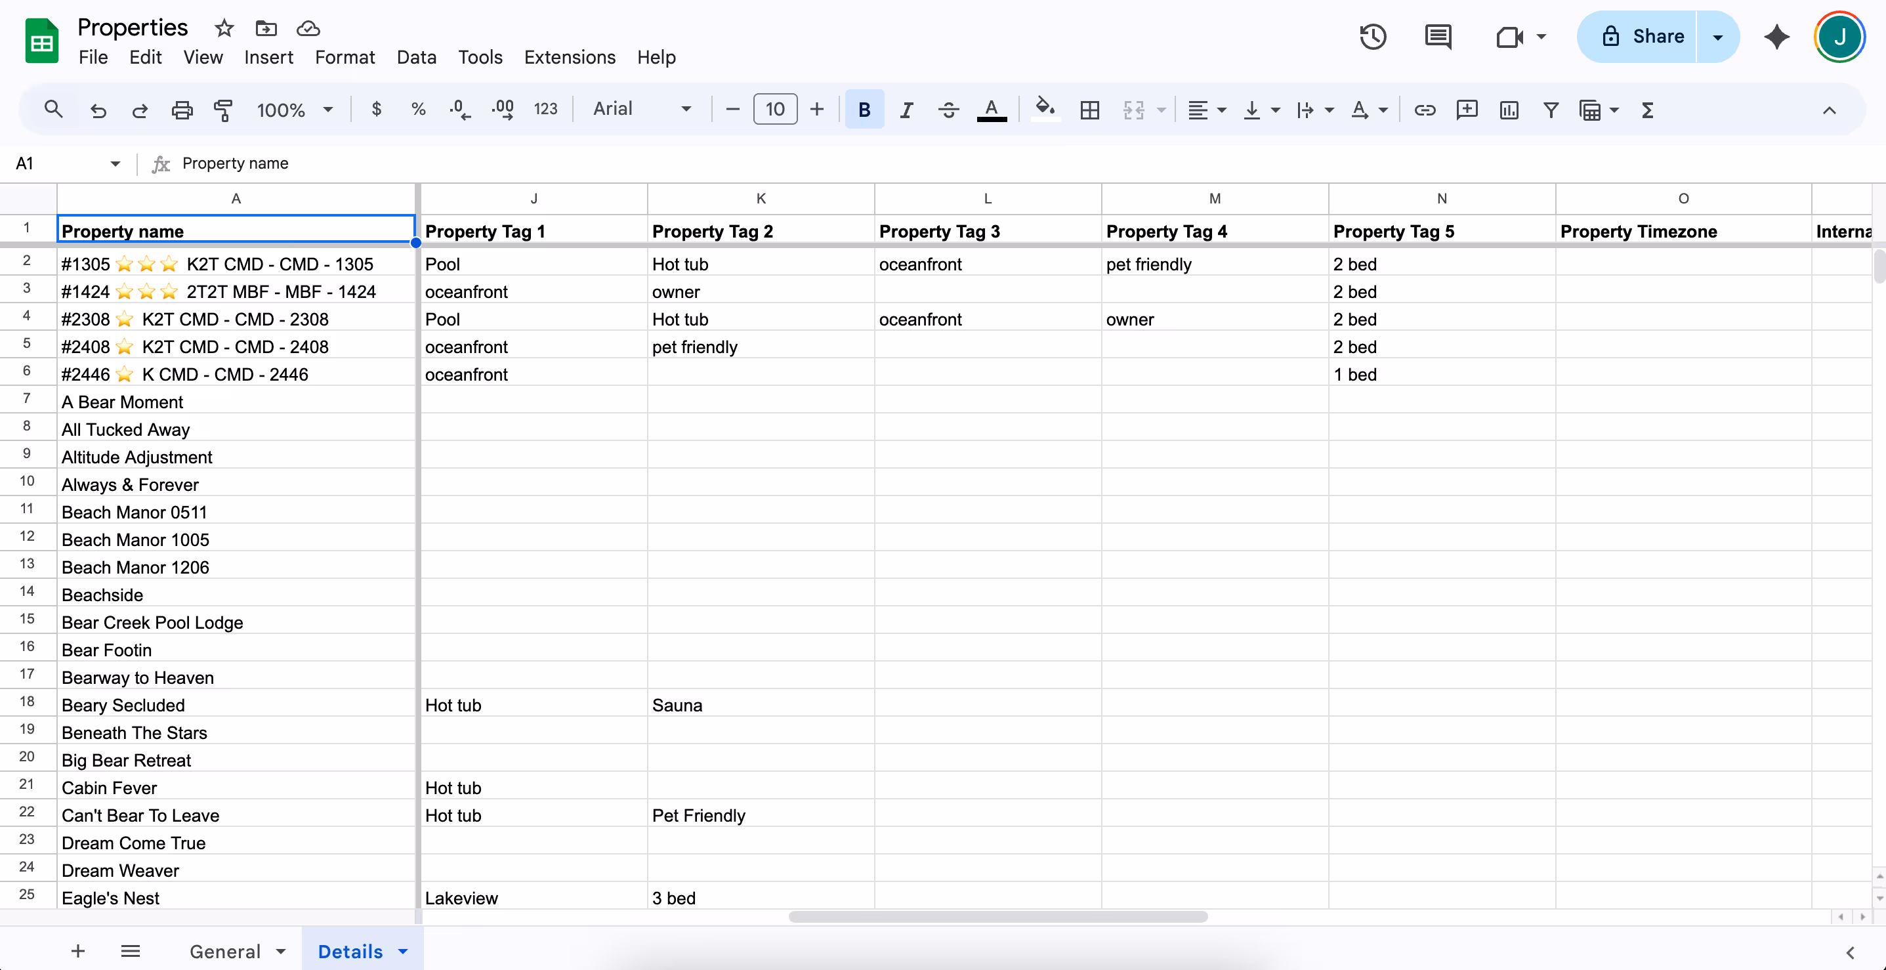Open comments history speech bubble icon

click(x=1438, y=37)
